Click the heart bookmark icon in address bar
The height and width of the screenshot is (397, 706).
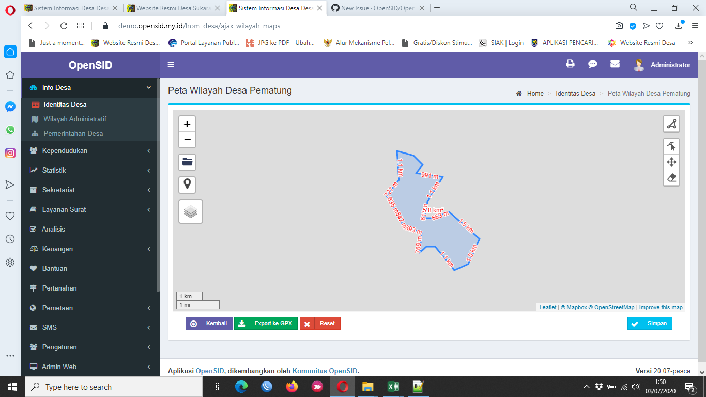[x=659, y=26]
